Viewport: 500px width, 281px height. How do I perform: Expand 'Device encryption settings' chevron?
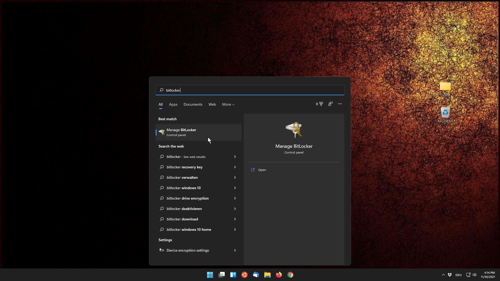(x=235, y=250)
